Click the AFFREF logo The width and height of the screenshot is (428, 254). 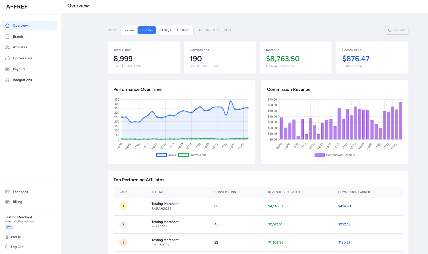[x=17, y=7]
